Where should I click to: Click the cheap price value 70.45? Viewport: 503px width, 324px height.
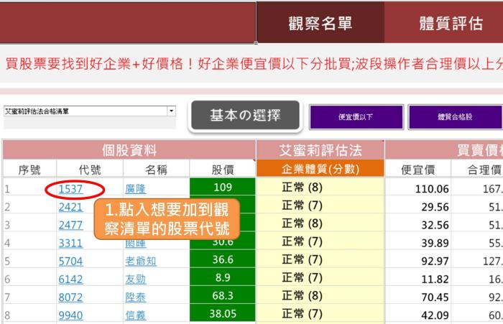(x=435, y=297)
